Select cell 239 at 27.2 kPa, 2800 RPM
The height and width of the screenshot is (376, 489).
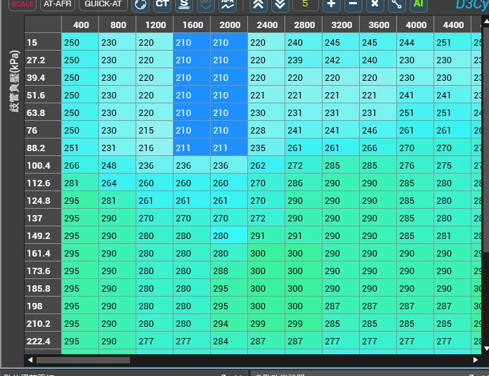point(304,60)
